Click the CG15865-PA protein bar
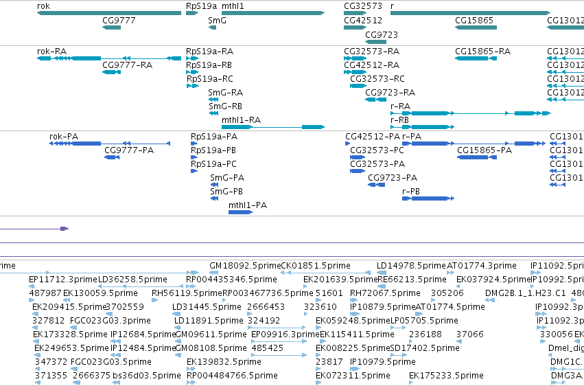584x386 pixels. (x=477, y=157)
